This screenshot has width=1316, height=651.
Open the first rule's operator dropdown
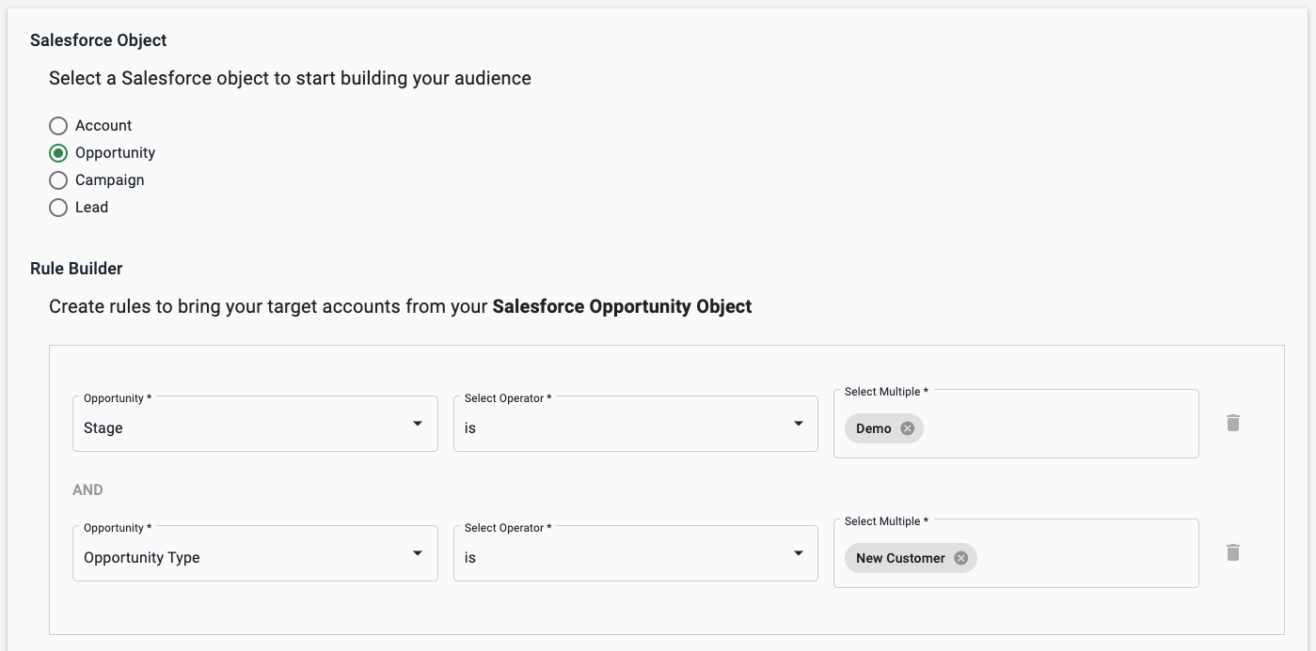pos(636,424)
